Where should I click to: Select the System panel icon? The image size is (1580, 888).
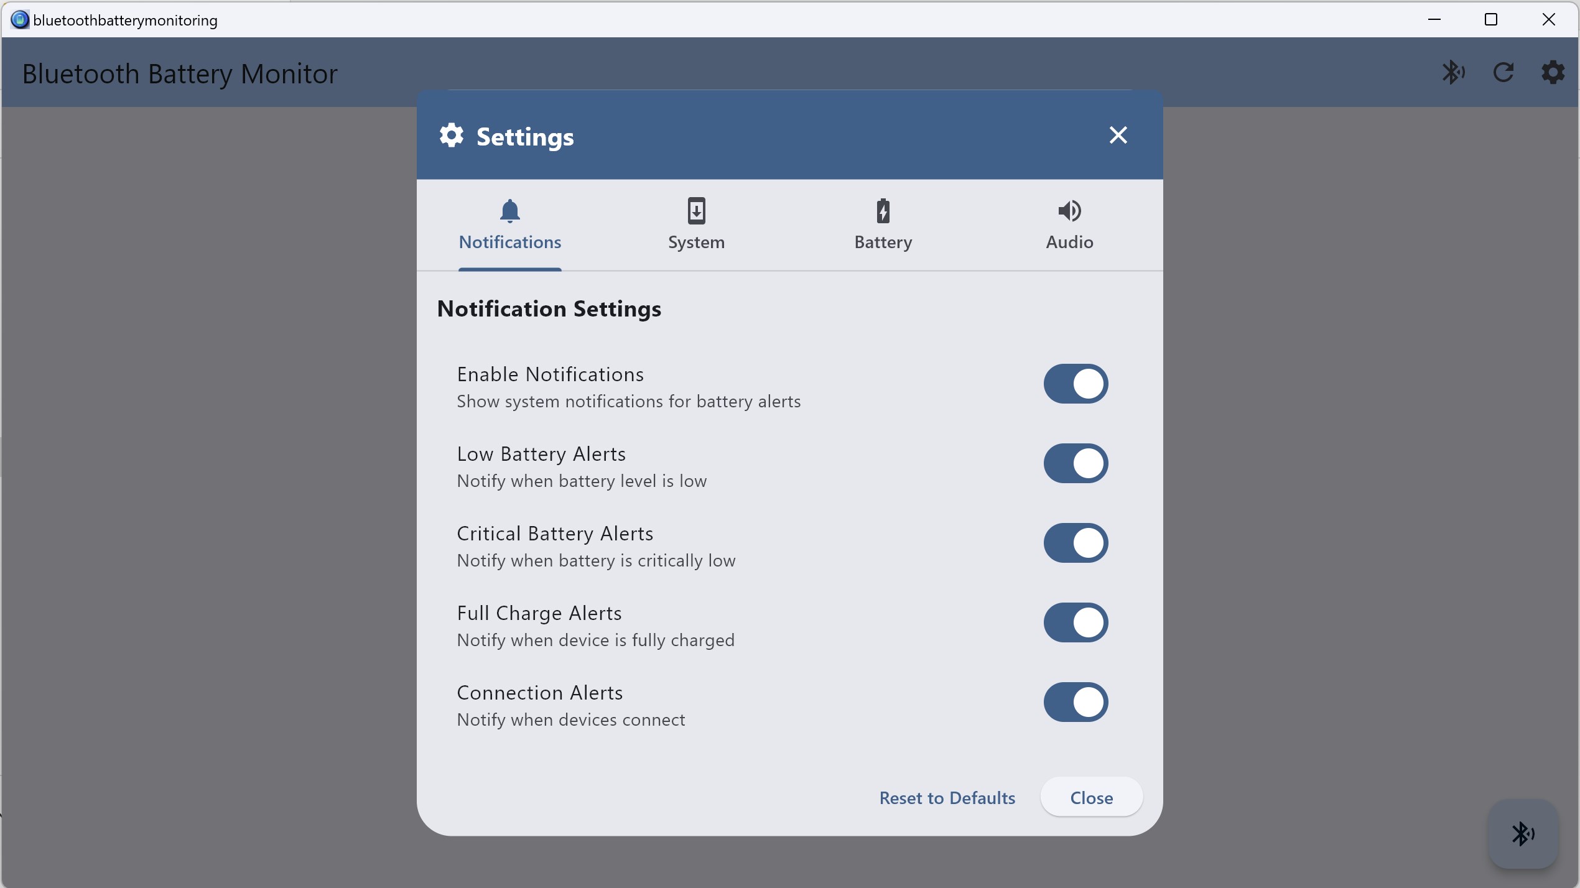pyautogui.click(x=695, y=211)
